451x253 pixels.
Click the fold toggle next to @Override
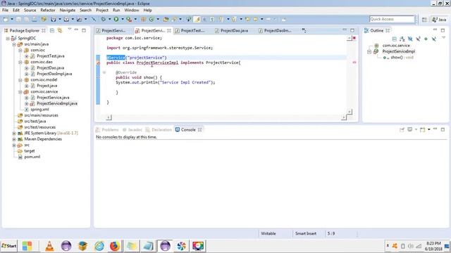[104, 72]
